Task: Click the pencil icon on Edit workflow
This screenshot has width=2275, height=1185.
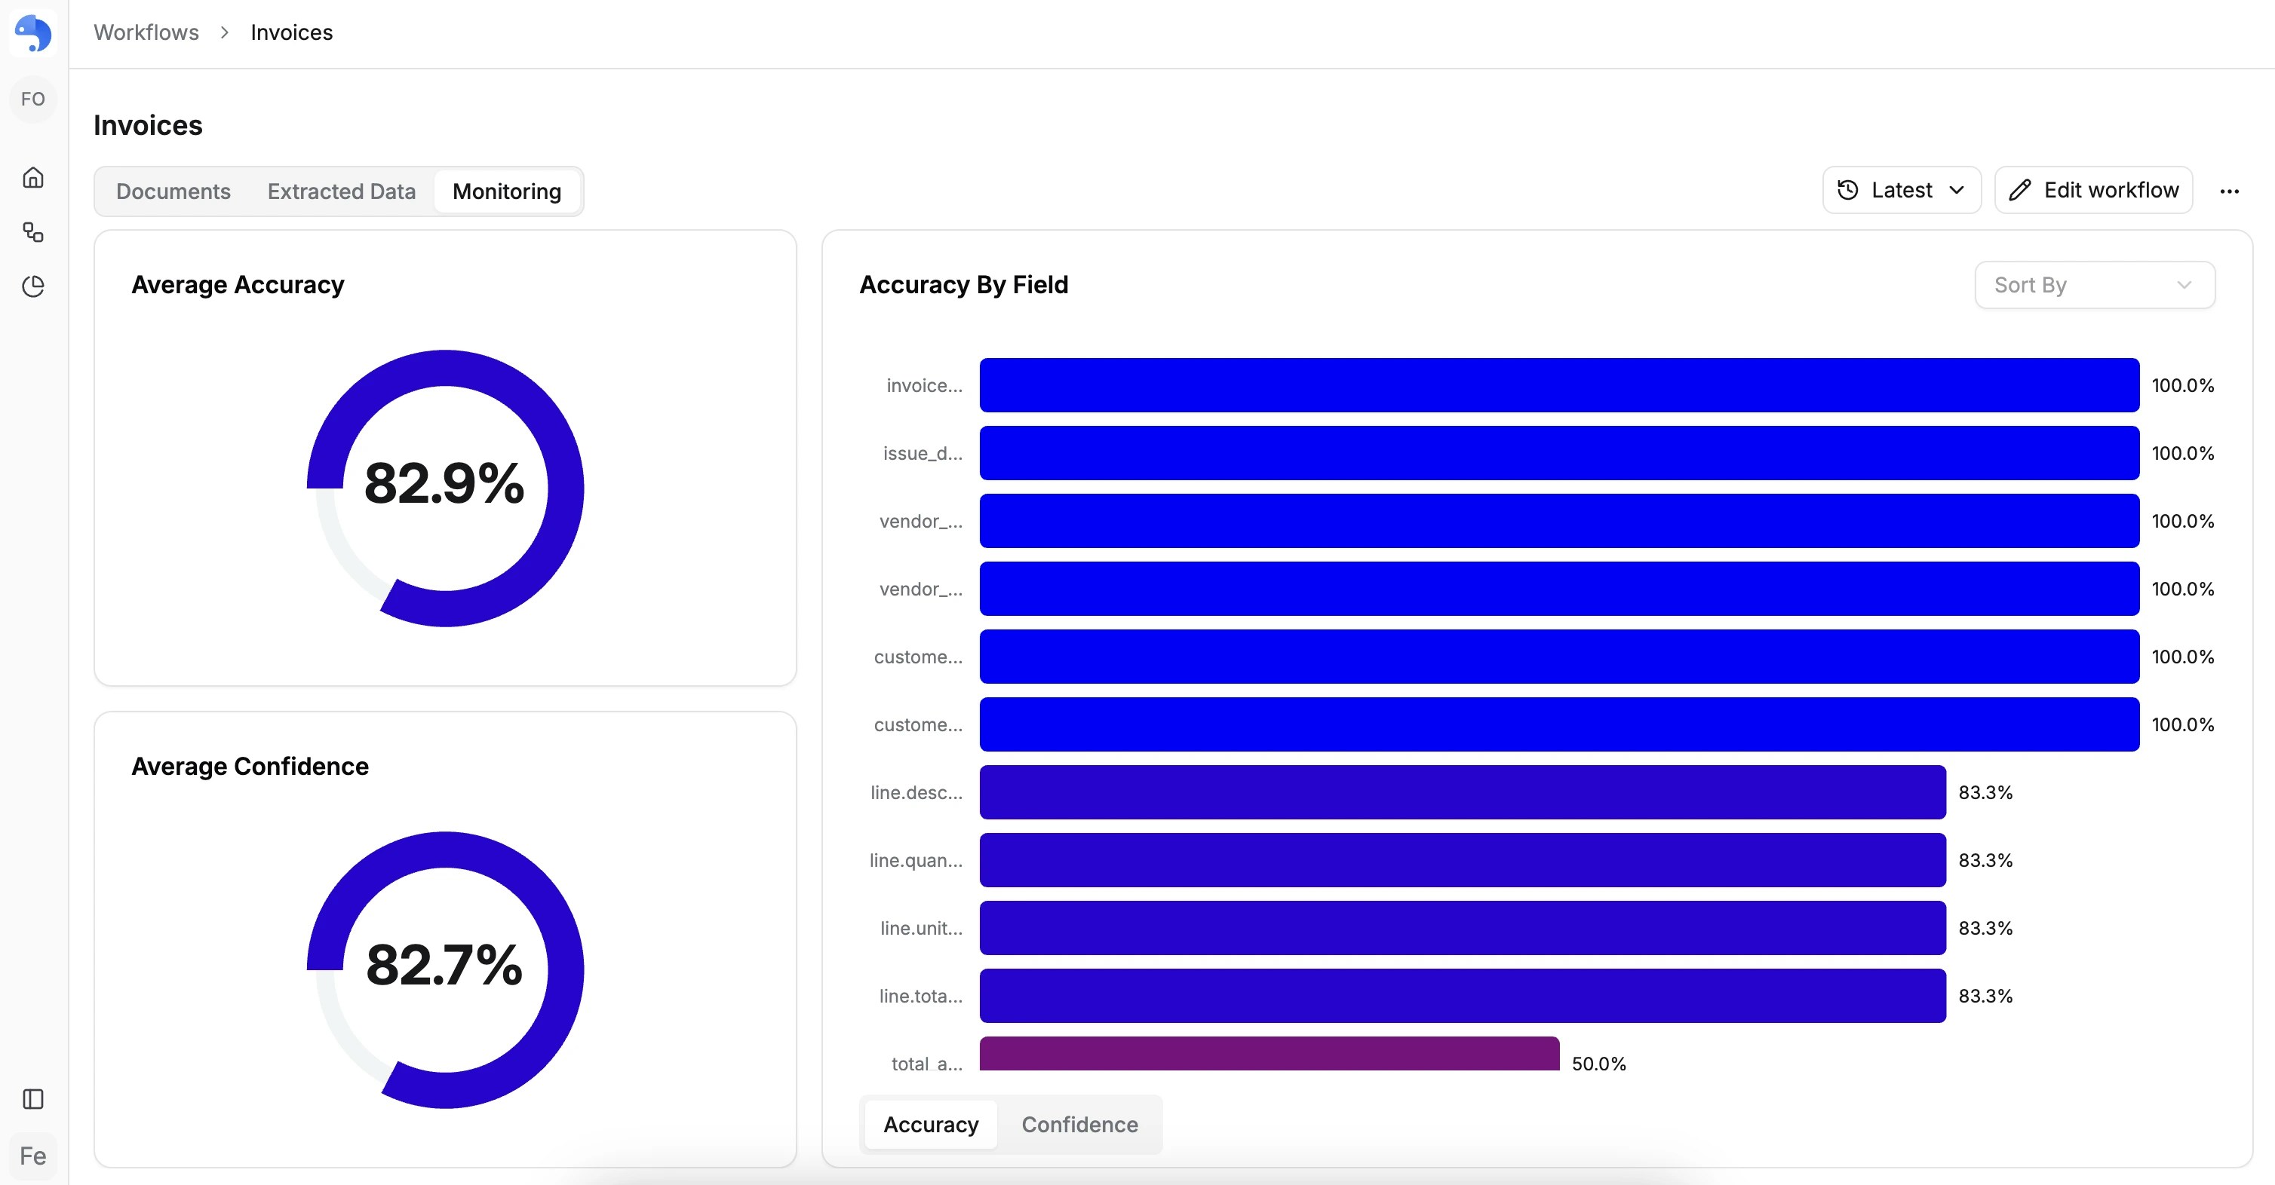Action: (x=2021, y=188)
